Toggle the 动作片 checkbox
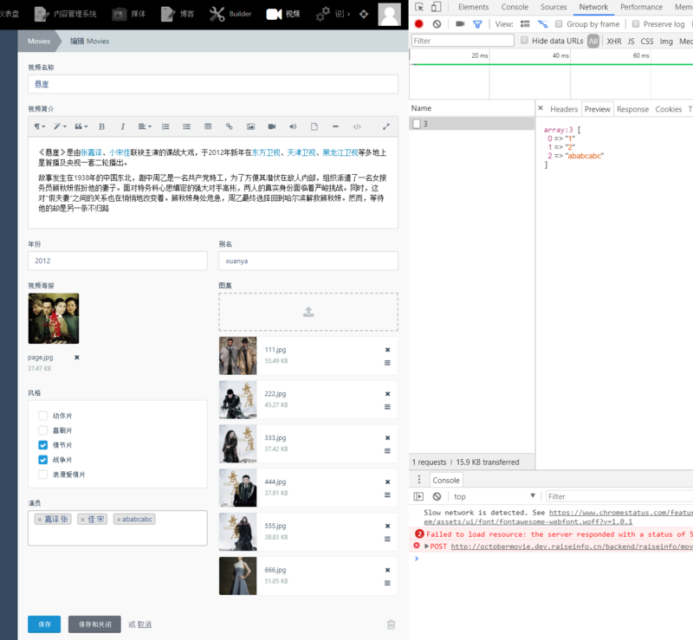This screenshot has width=693, height=640. tap(42, 416)
